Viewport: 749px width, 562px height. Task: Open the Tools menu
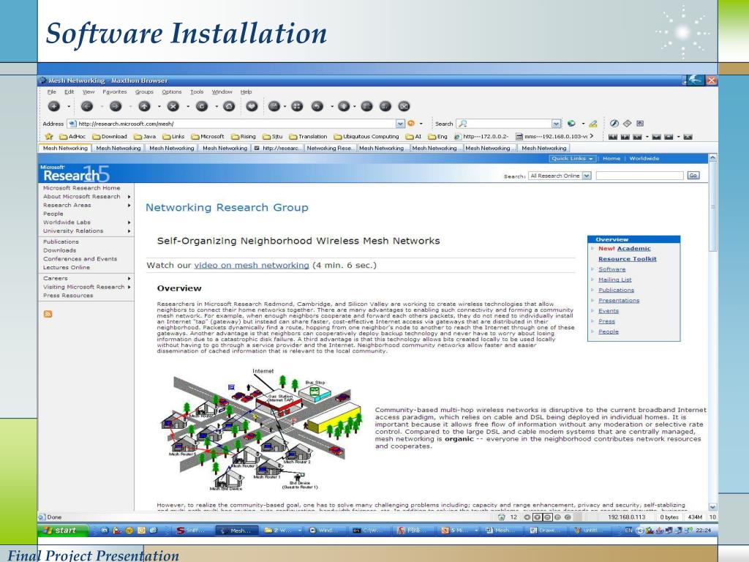click(x=197, y=91)
